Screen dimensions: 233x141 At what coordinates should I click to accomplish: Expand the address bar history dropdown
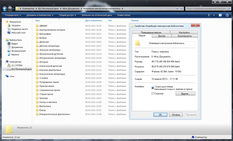click(177, 9)
